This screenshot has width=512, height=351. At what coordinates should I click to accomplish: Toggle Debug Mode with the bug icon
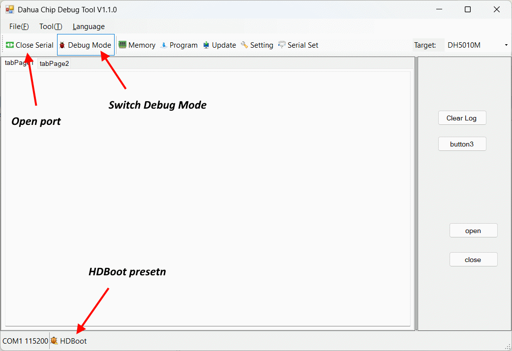62,45
